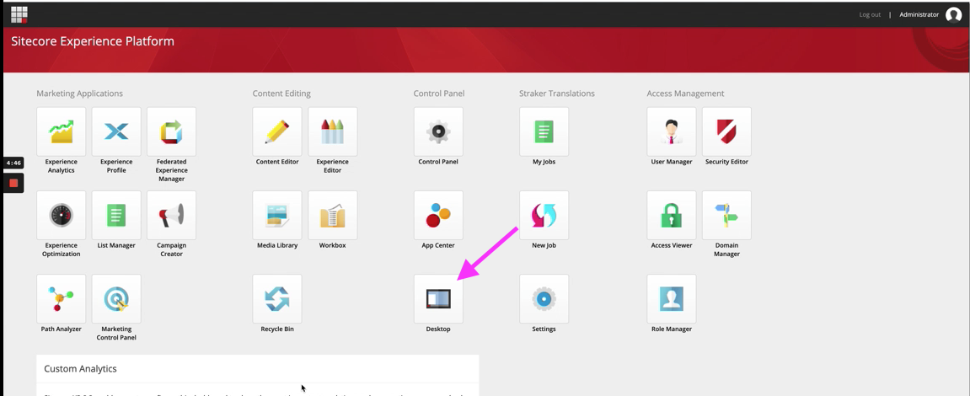Stop the screen recording red button
This screenshot has width=970, height=396.
pos(13,183)
